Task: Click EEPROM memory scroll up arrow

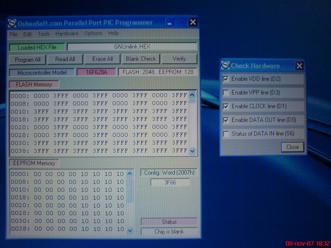Action: [130, 174]
